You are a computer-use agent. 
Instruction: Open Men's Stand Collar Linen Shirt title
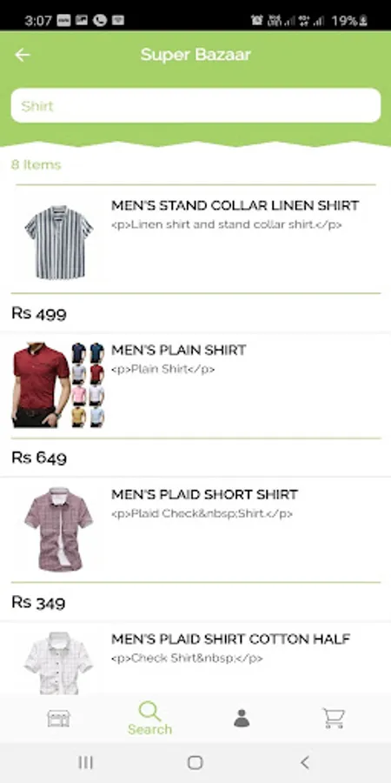pos(235,205)
